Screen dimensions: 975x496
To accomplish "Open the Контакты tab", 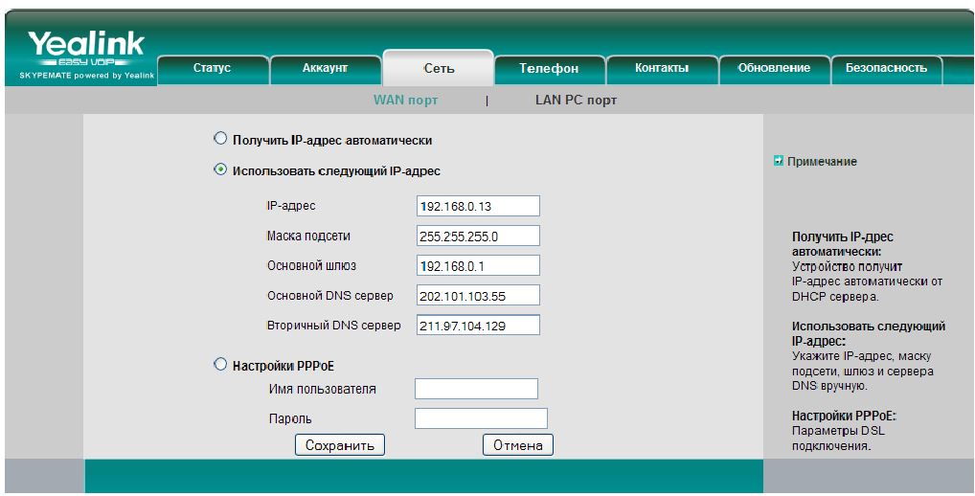I will 662,69.
